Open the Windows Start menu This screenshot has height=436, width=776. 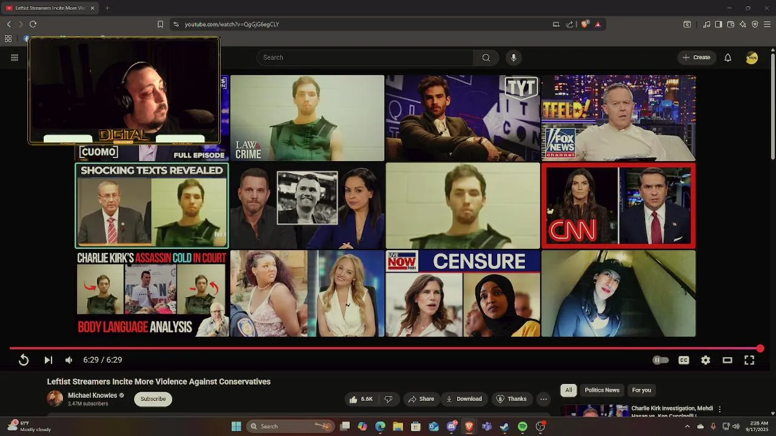pos(236,426)
